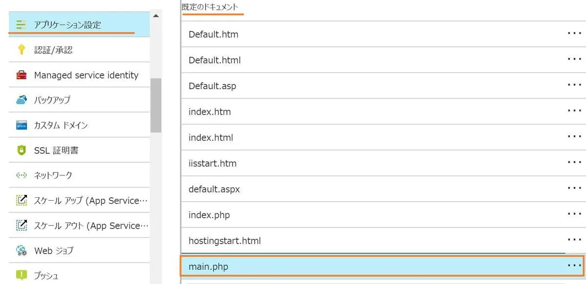
Task: Click the red Managed service identity briefcase icon
Action: coord(21,75)
